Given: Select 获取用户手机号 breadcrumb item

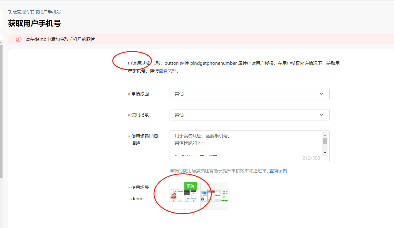Looking at the screenshot, I should pos(45,12).
